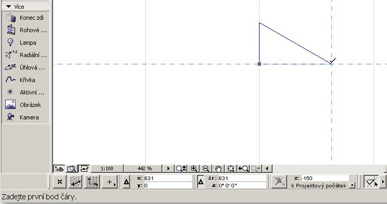Click the zoom in magnifier icon
This screenshot has width=387, height=204.
point(193,169)
